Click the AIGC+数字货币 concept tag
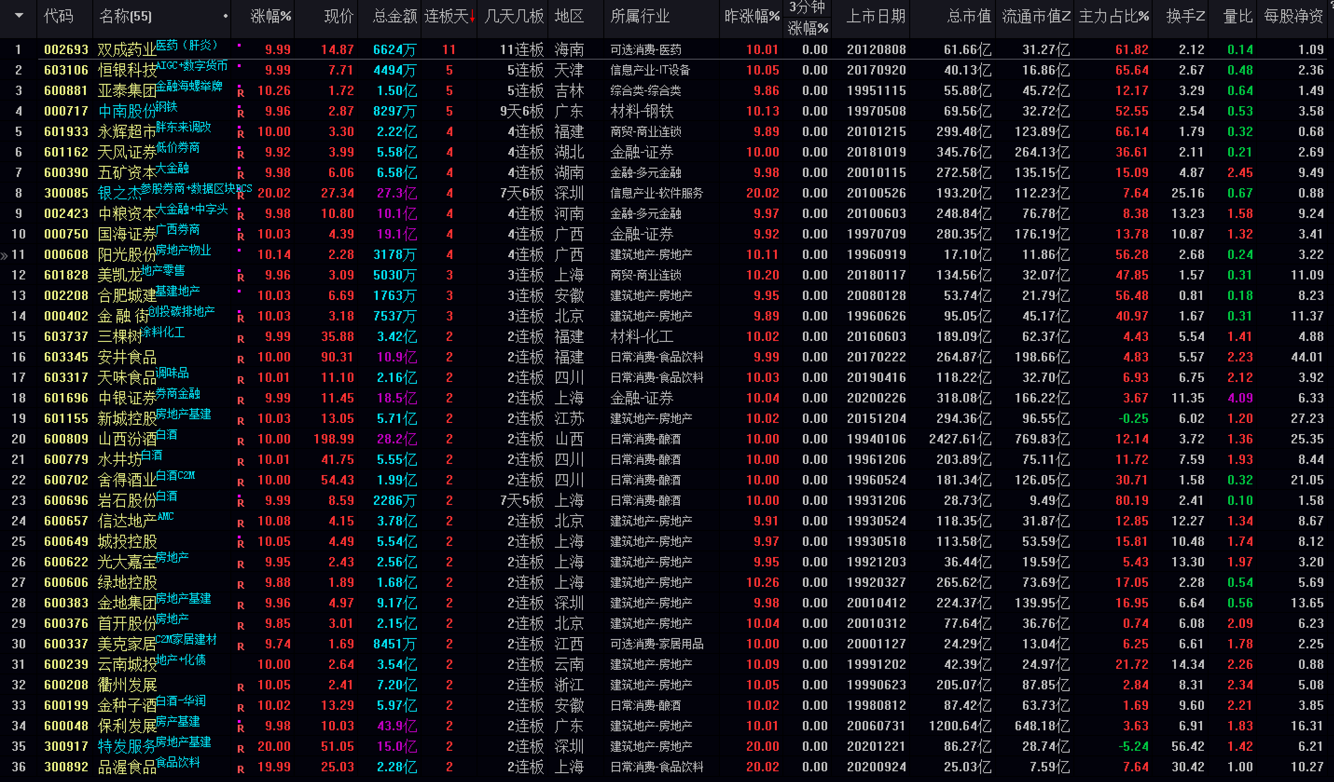The height and width of the screenshot is (782, 1334). coord(192,66)
